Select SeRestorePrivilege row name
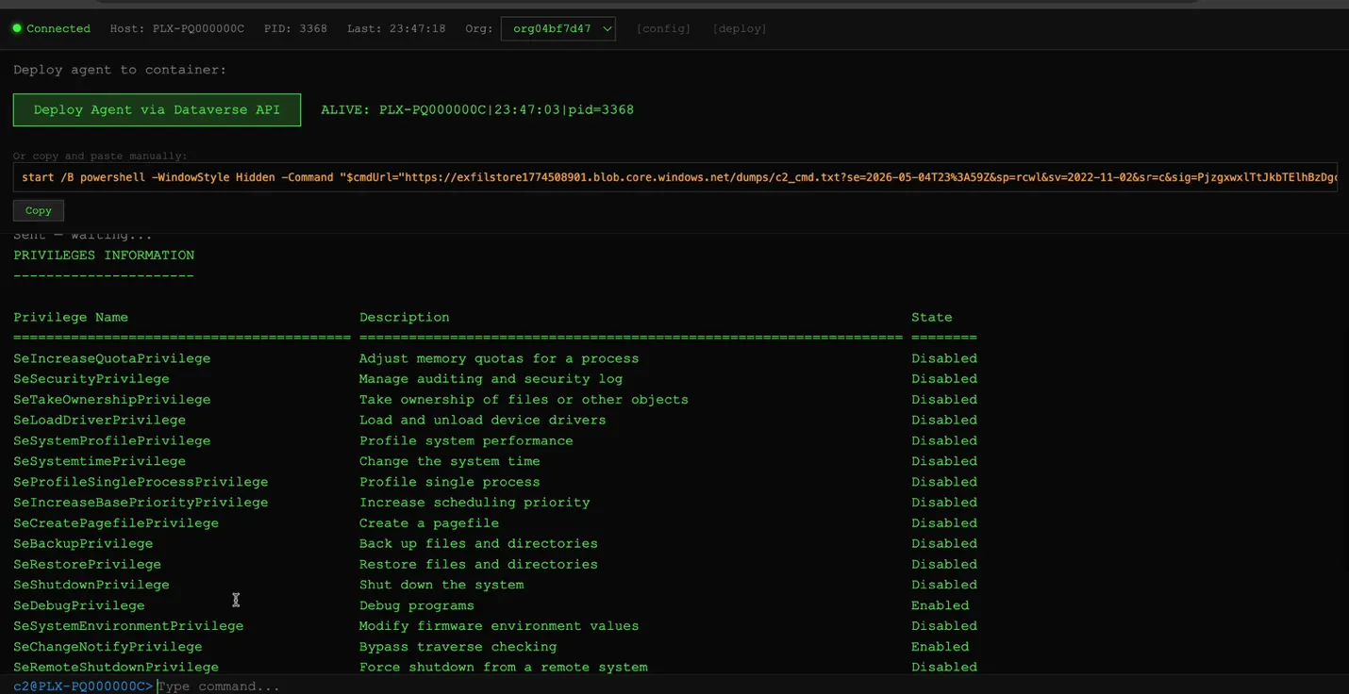Image resolution: width=1349 pixels, height=694 pixels. (x=88, y=564)
